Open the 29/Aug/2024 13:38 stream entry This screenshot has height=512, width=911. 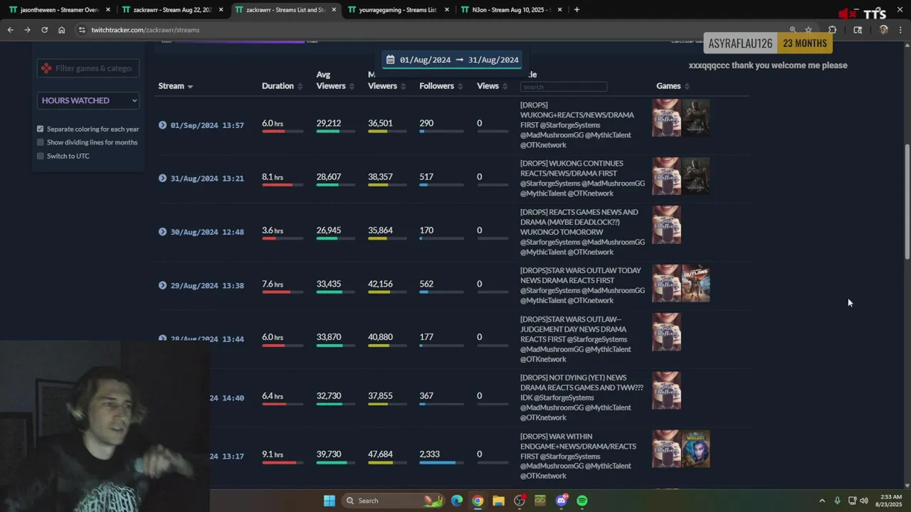207,285
